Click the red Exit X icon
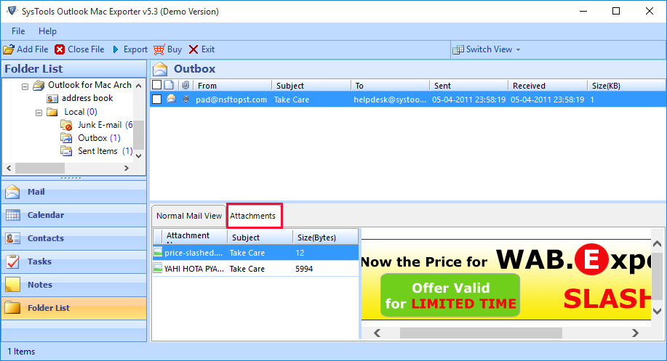The height and width of the screenshot is (361, 667). click(193, 49)
